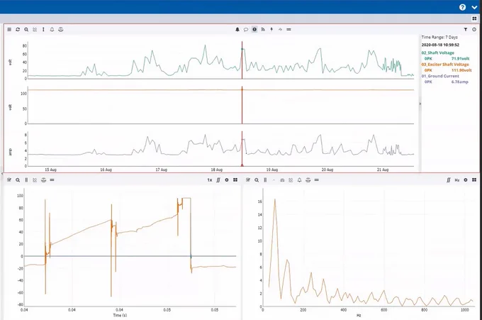482x320 pixels.
Task: Click the bell outline icon in trend toolbar
Action: (x=52, y=30)
